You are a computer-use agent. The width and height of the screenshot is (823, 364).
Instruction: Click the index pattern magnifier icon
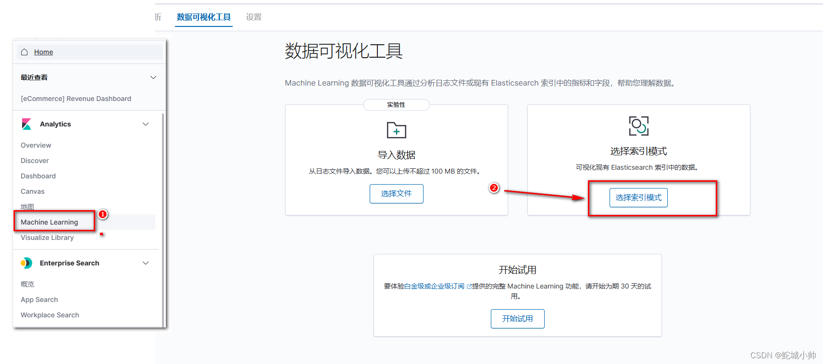[639, 126]
